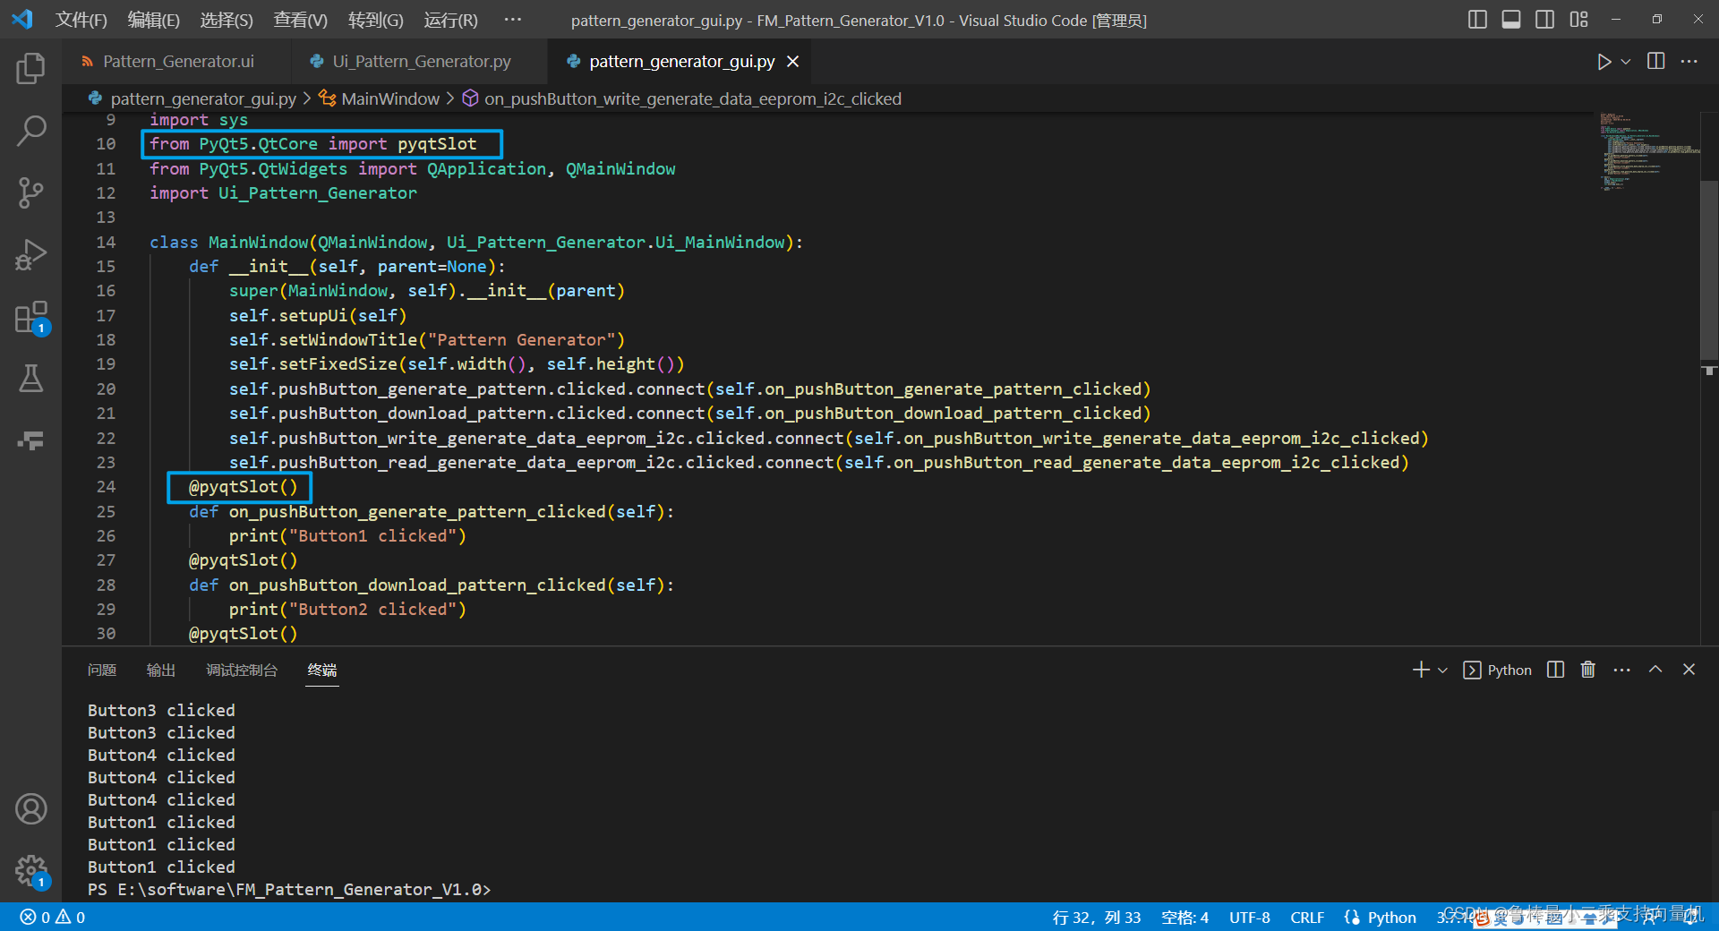
Task: Open editor More Actions ellipsis
Action: 1689,62
